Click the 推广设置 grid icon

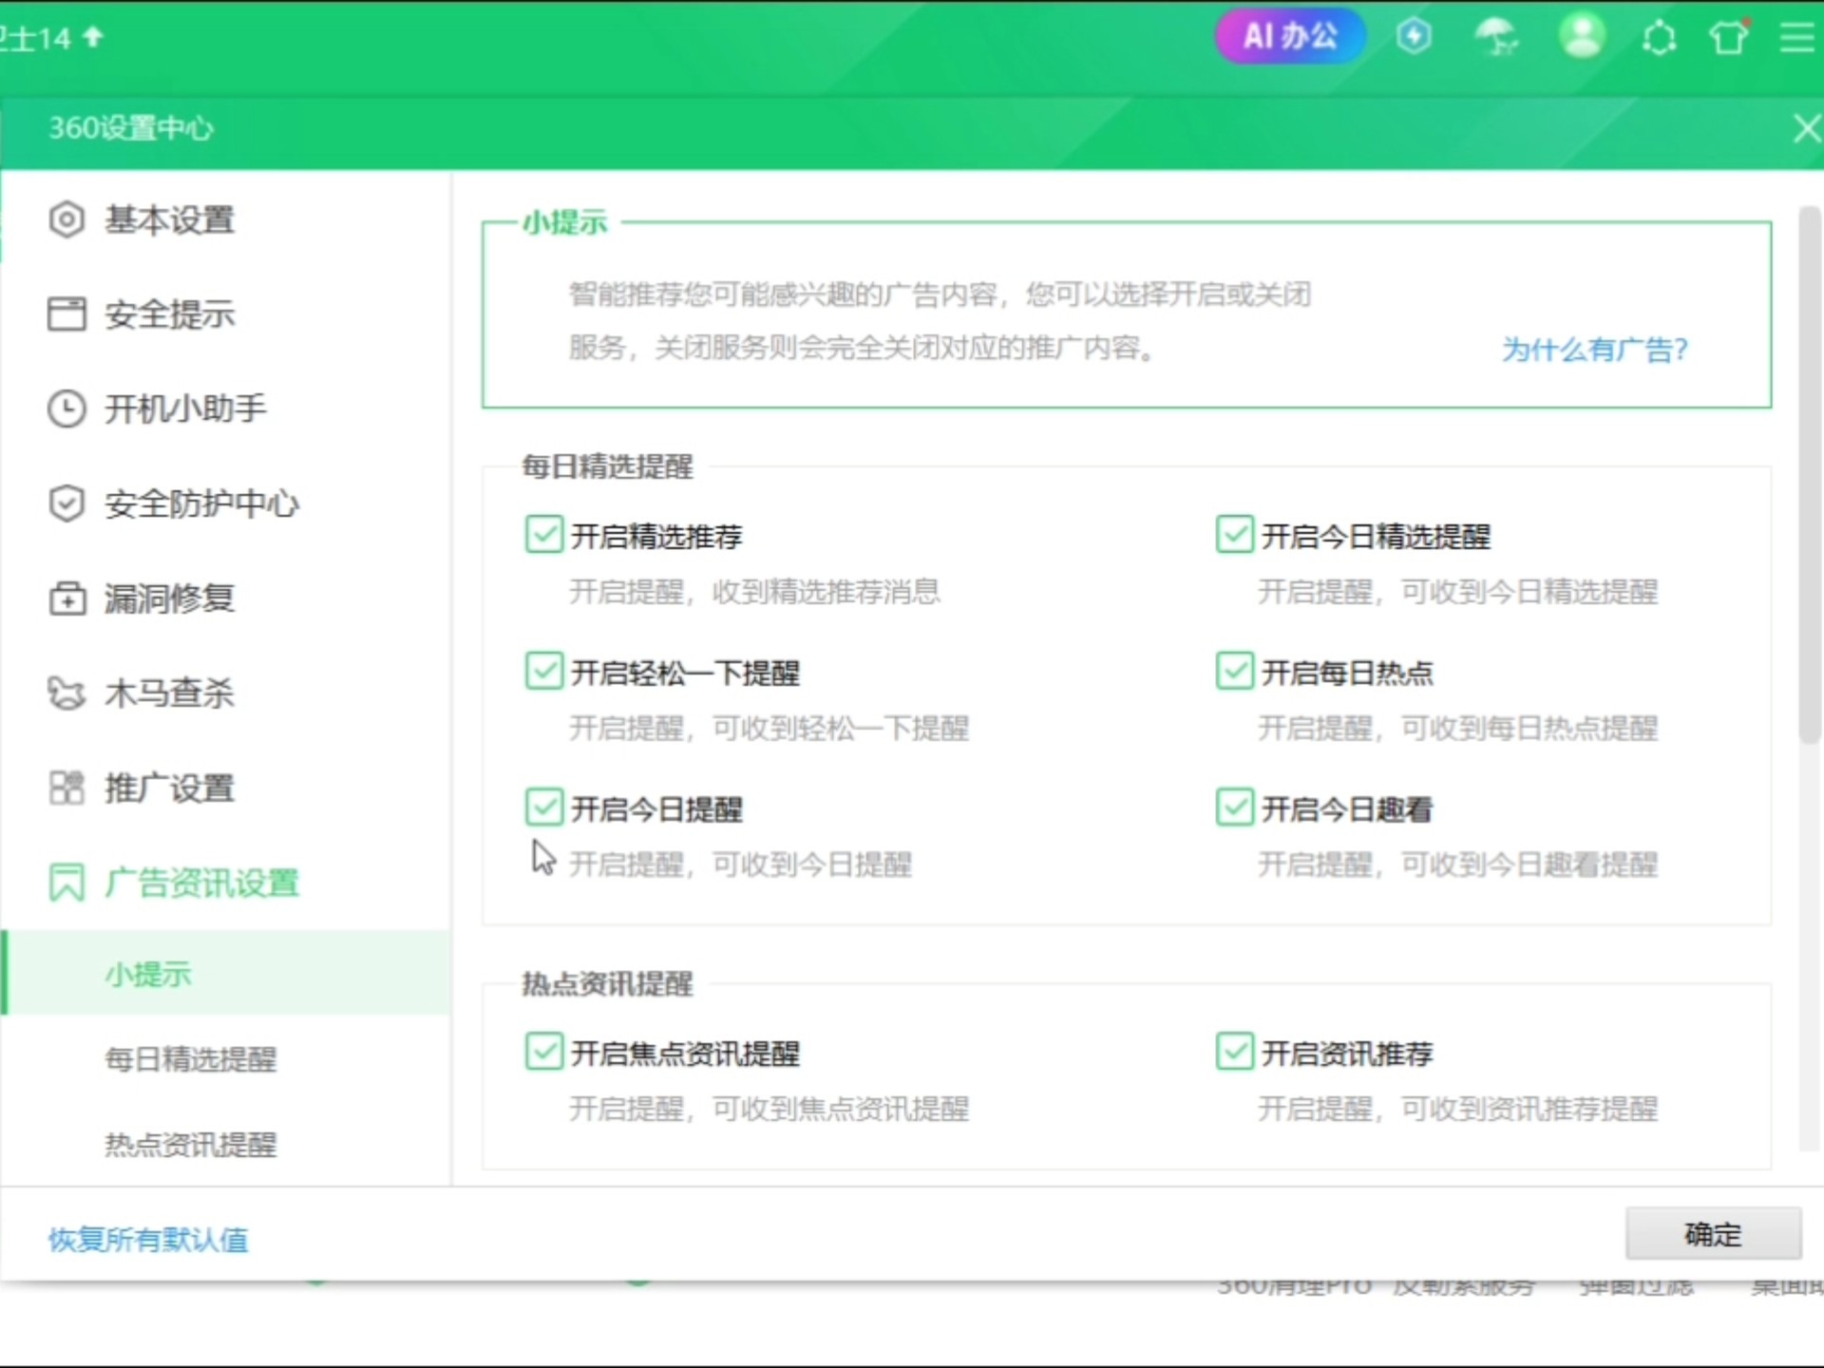point(66,788)
